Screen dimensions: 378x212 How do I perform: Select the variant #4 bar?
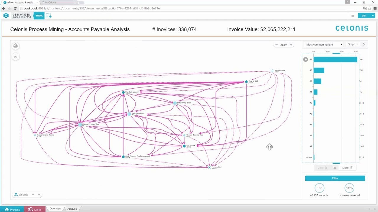coord(315,92)
